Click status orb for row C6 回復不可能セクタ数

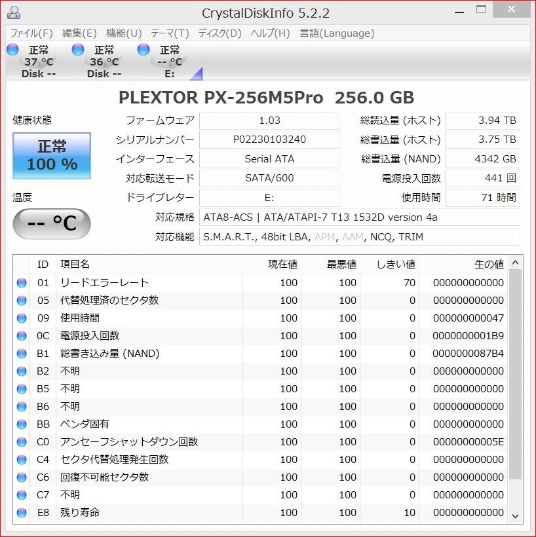22,477
